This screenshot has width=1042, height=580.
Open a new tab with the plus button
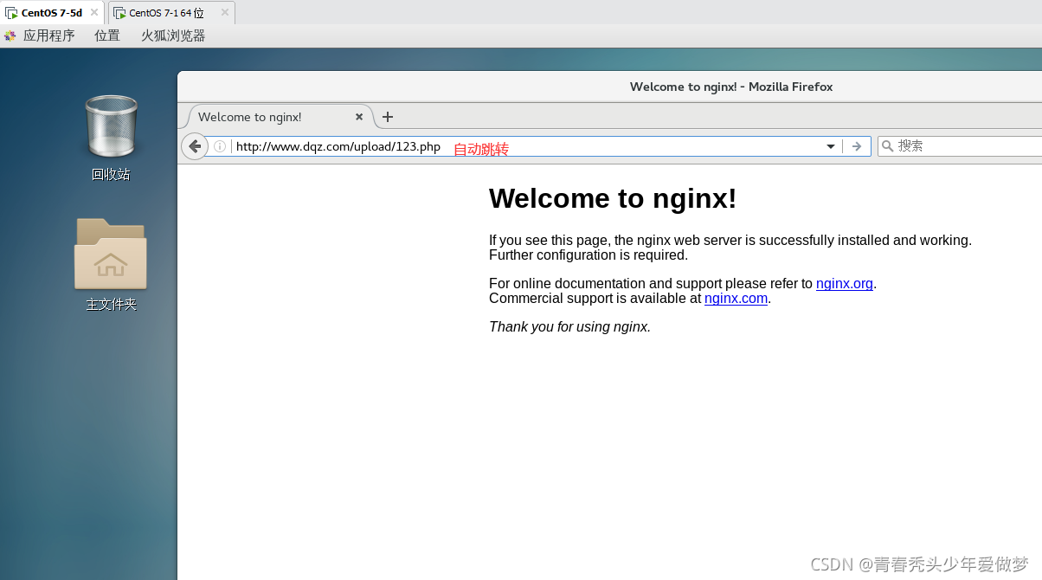[388, 117]
